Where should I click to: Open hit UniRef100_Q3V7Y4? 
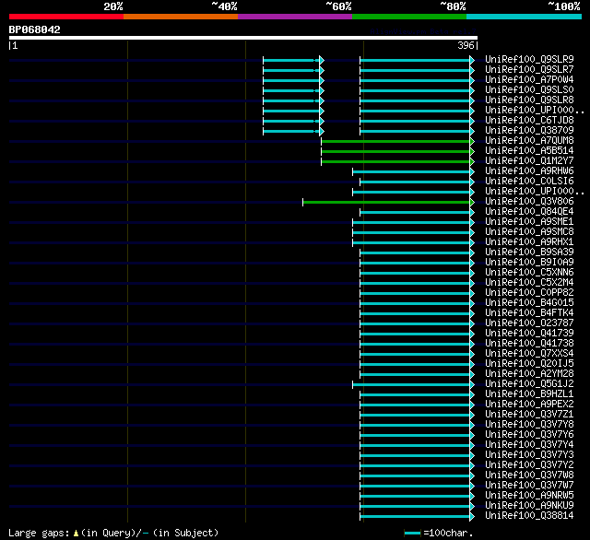[x=529, y=445]
